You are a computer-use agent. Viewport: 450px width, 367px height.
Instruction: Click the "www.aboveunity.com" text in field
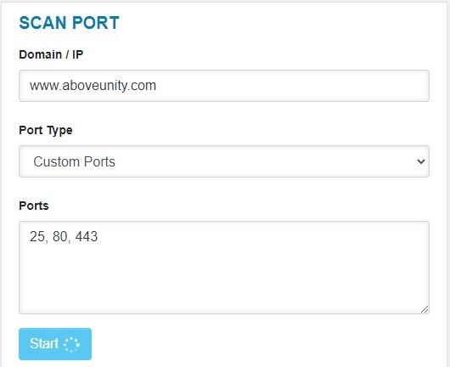click(93, 86)
